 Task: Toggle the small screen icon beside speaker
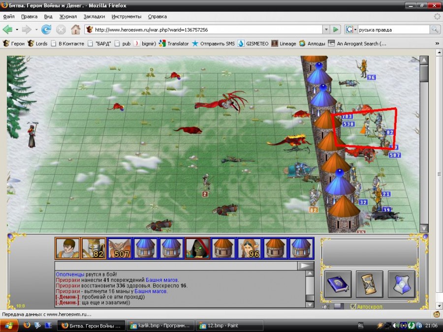pos(338,307)
